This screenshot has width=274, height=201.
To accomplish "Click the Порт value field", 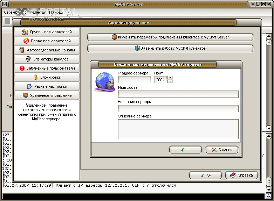I will pyautogui.click(x=160, y=80).
